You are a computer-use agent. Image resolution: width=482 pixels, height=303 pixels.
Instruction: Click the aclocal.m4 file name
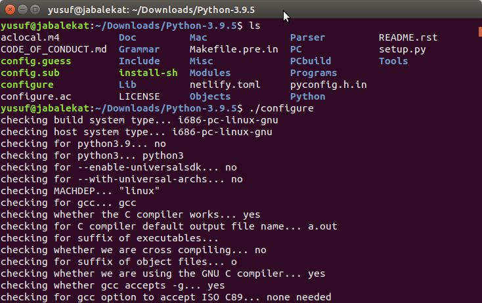click(x=30, y=37)
